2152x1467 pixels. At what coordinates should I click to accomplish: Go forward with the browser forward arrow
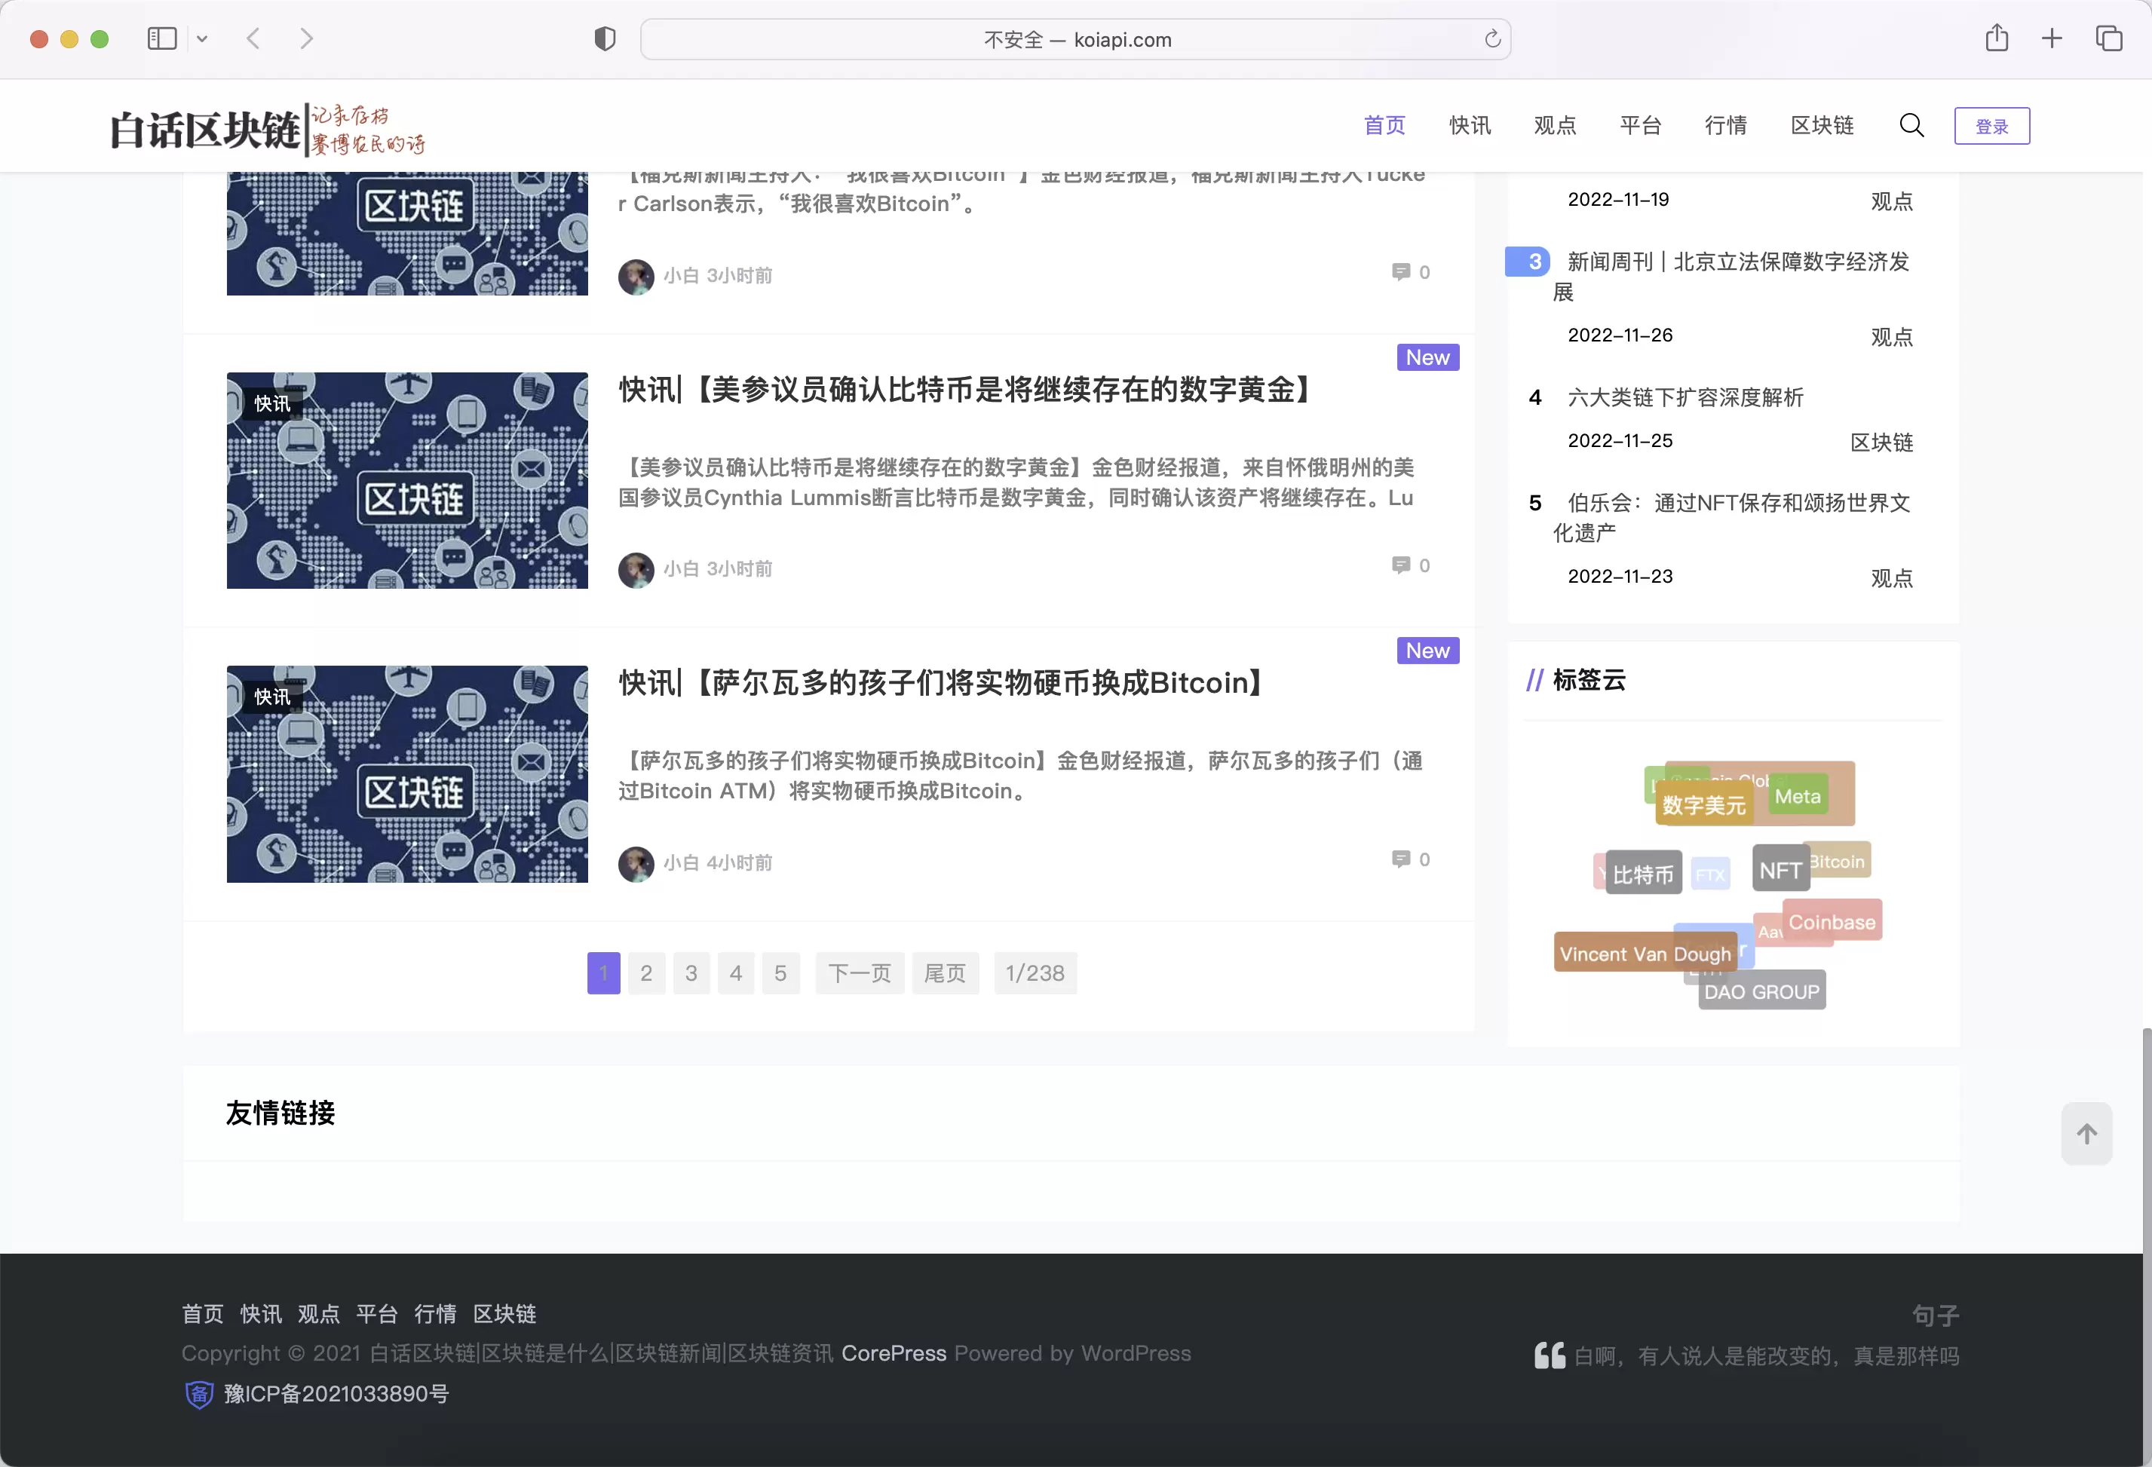point(306,39)
